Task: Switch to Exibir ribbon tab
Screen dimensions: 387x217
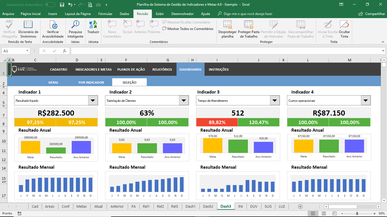Action: [160, 14]
